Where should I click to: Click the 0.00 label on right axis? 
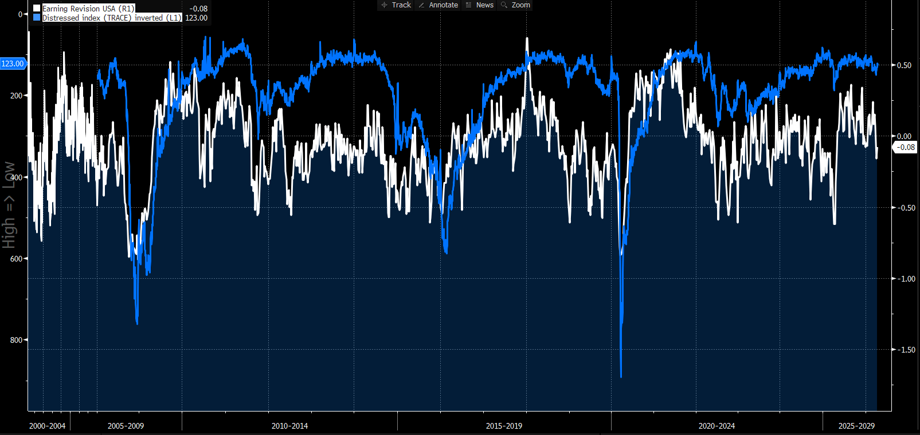tap(904, 136)
